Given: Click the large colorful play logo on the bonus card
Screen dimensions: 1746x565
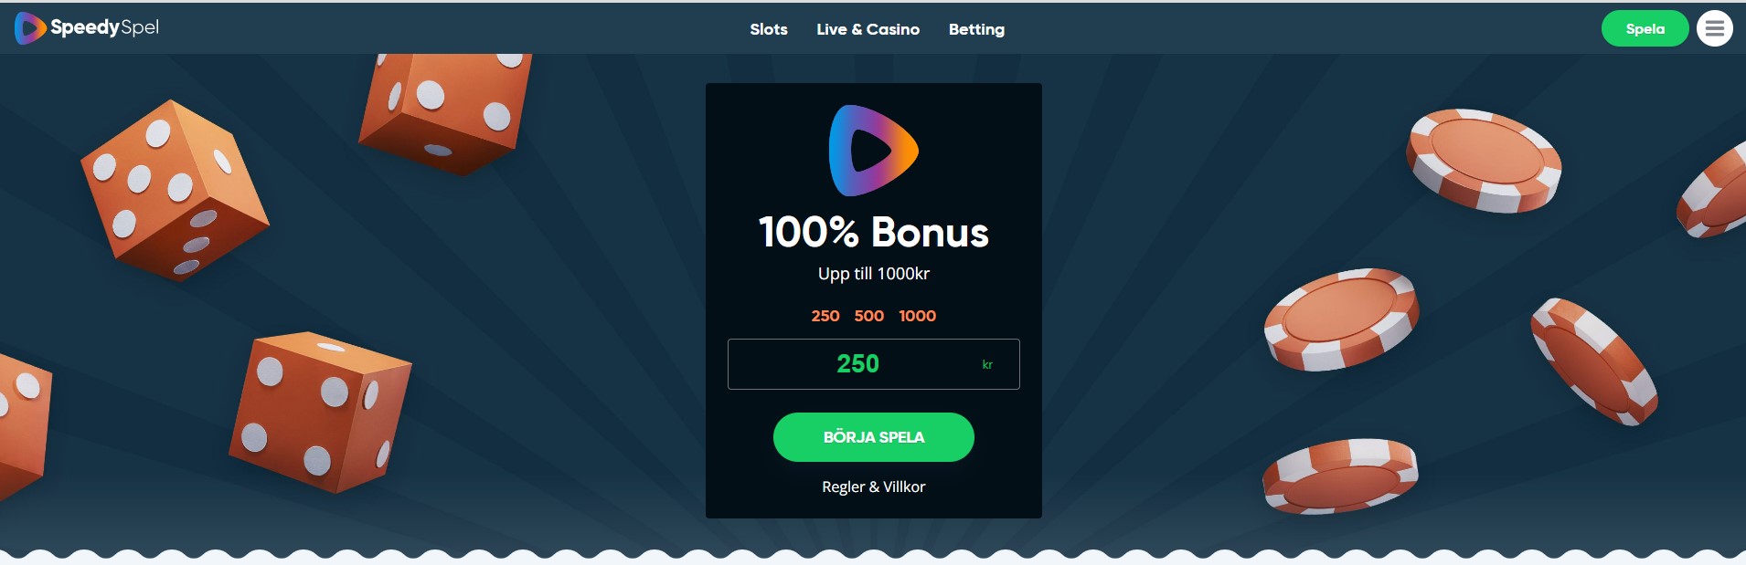Looking at the screenshot, I should (873, 151).
